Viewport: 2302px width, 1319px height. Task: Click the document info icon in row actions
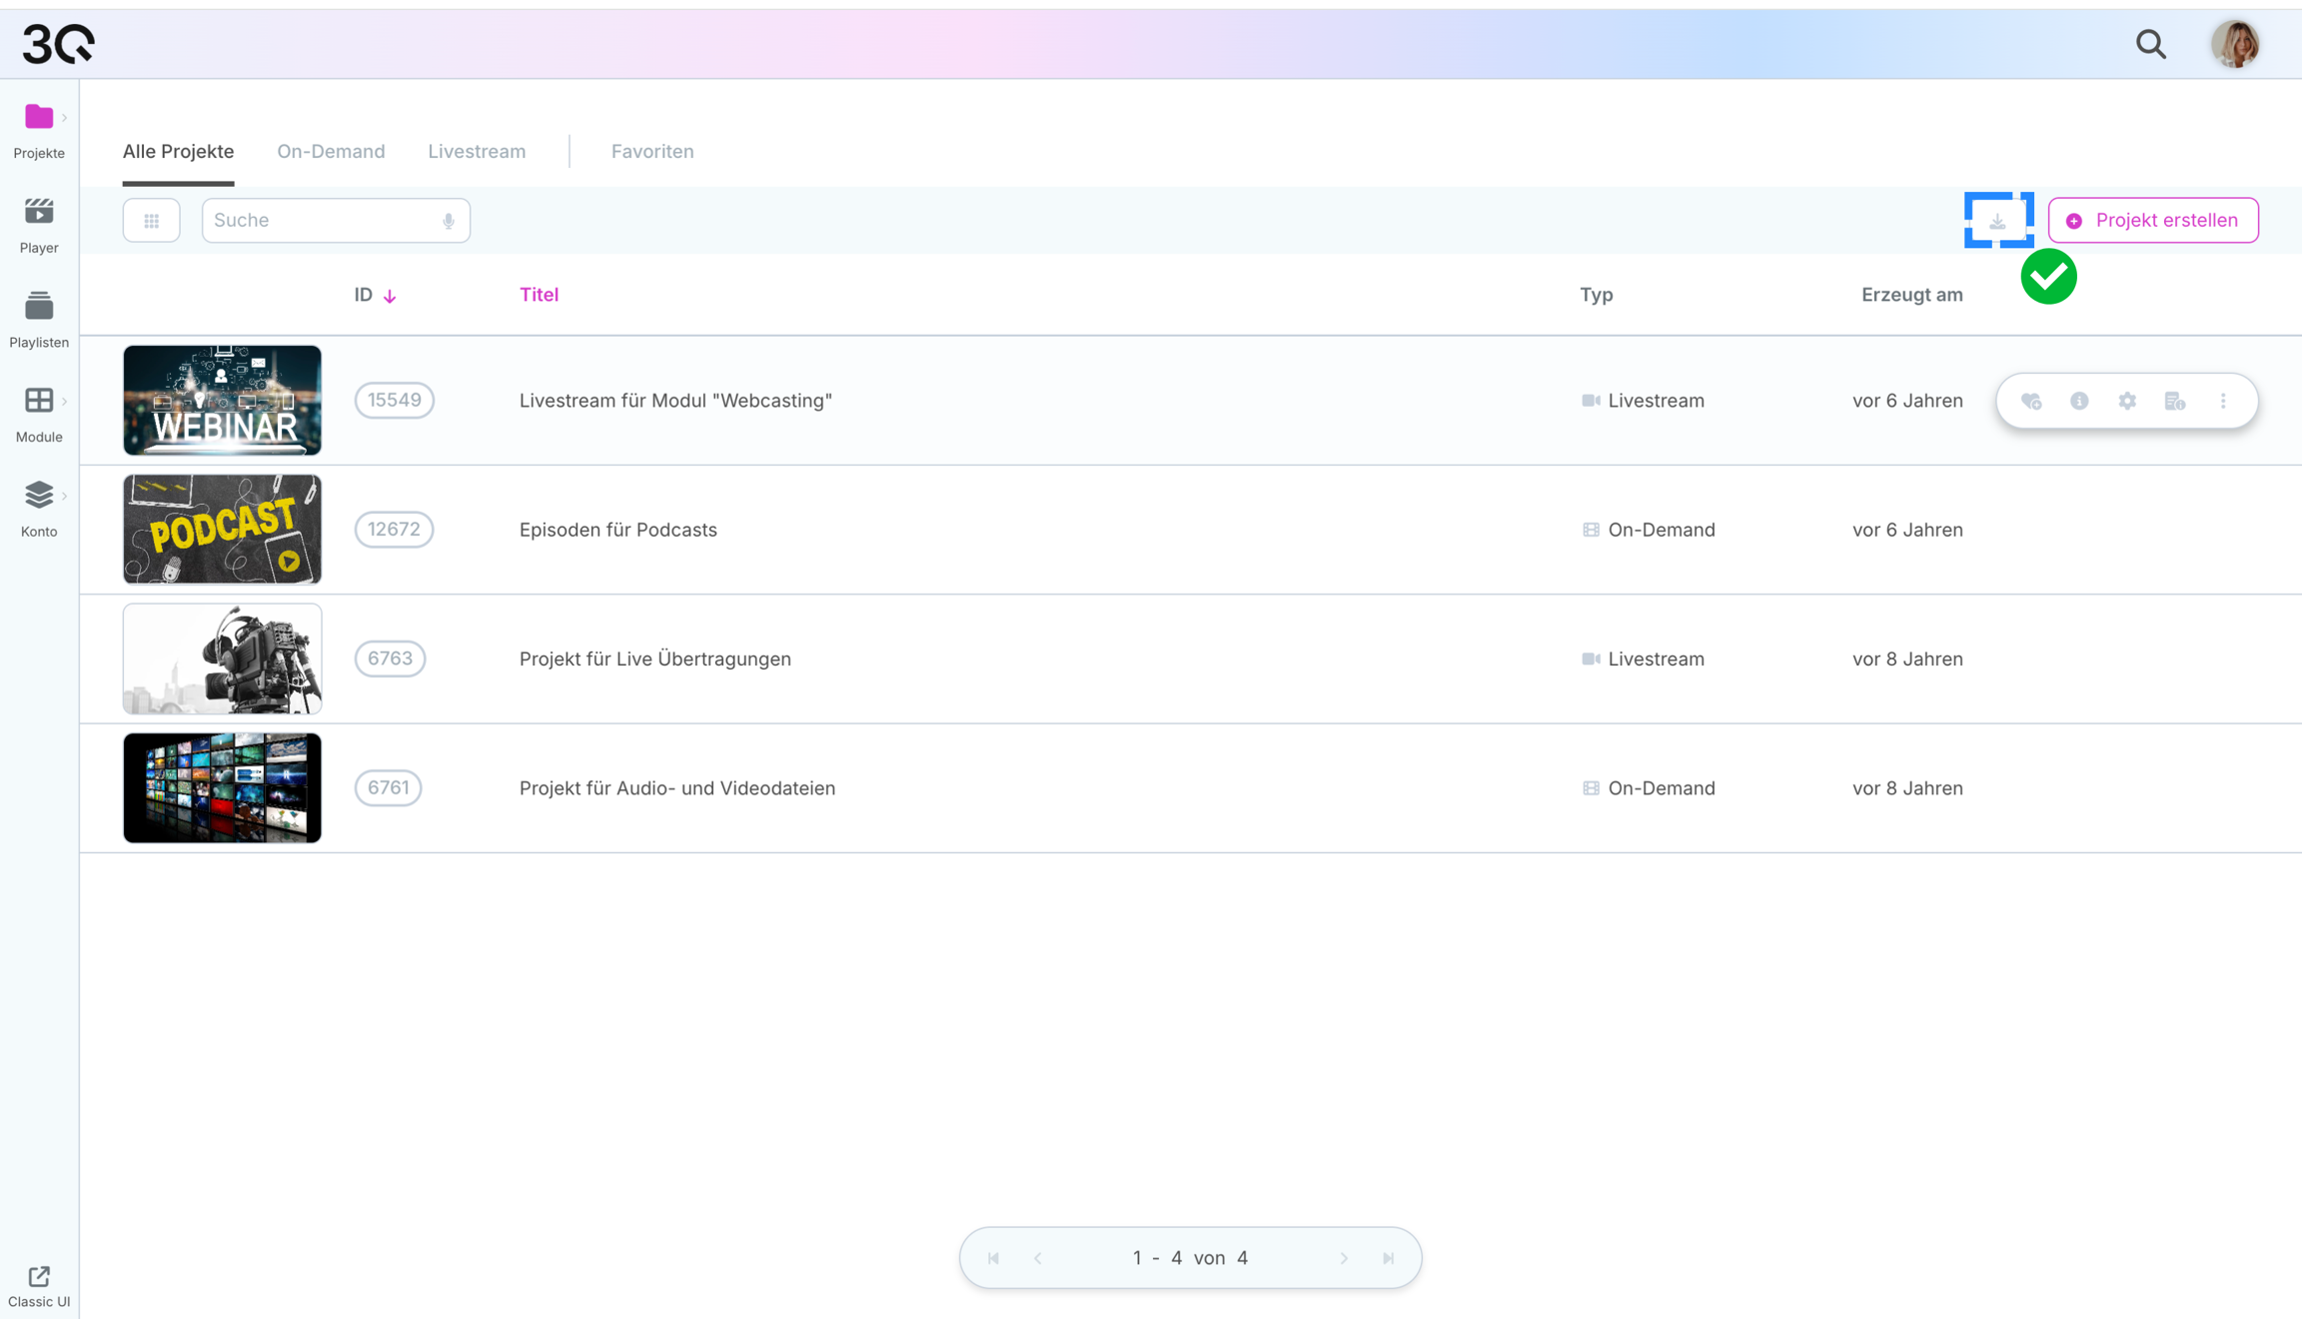[x=2175, y=401]
